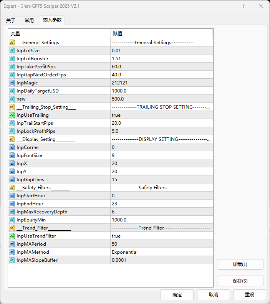Screen dimensions: 270x304
Task: Click the InpUseTrailing boolean type icon
Action: [12, 115]
